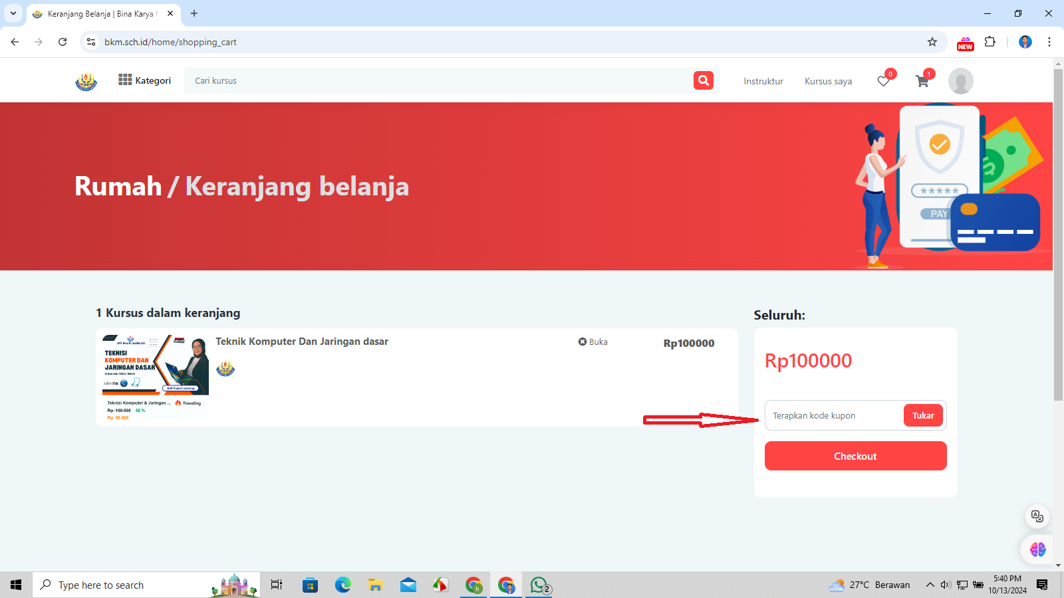Open Teknik Komputer Dan Jaringan dasar link
The image size is (1064, 598).
pos(302,342)
